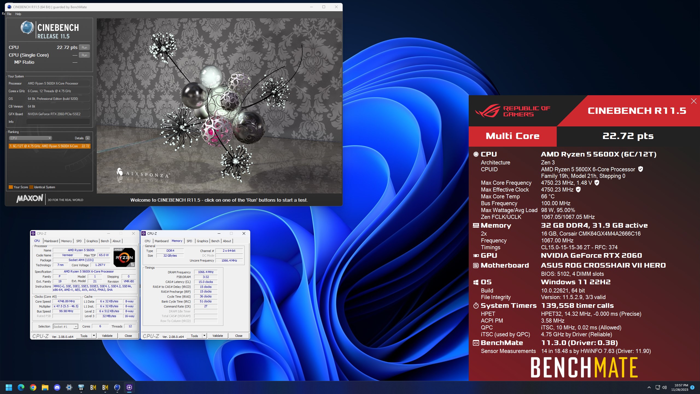Viewport: 700px width, 394px height.
Task: Click the '22.72 pts' Multi Core score
Action: coord(628,136)
